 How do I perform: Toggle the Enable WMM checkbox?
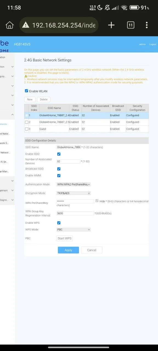coord(59,175)
